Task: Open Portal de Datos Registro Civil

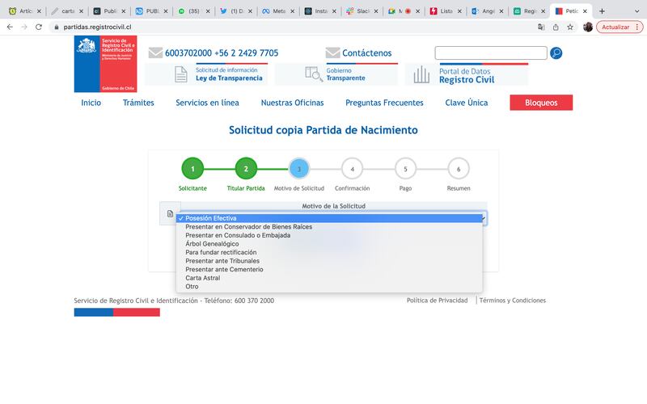Action: click(467, 75)
